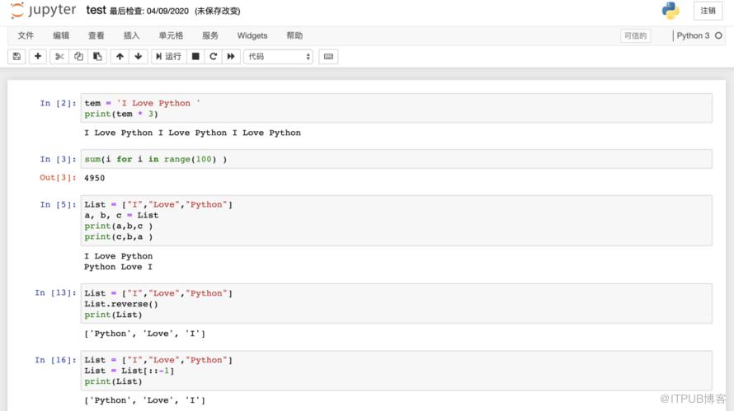Select the In [3] prompt label
This screenshot has width=734, height=411.
pos(58,160)
